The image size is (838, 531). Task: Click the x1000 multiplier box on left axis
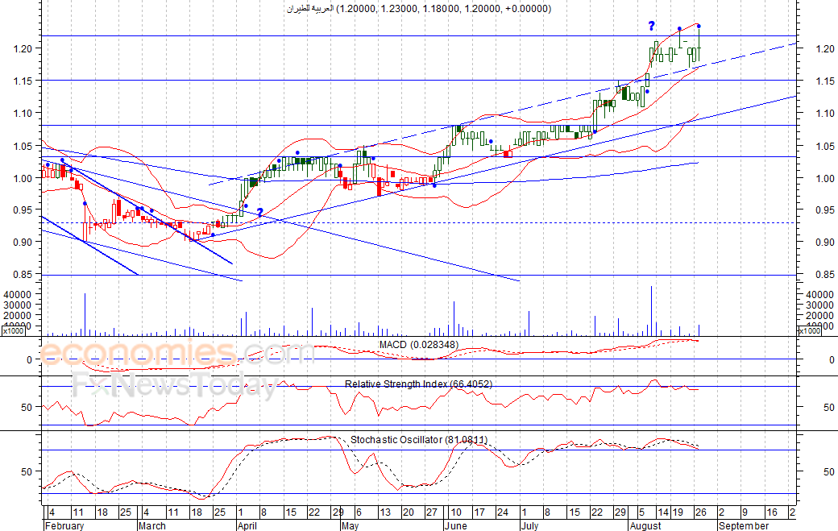point(13,330)
